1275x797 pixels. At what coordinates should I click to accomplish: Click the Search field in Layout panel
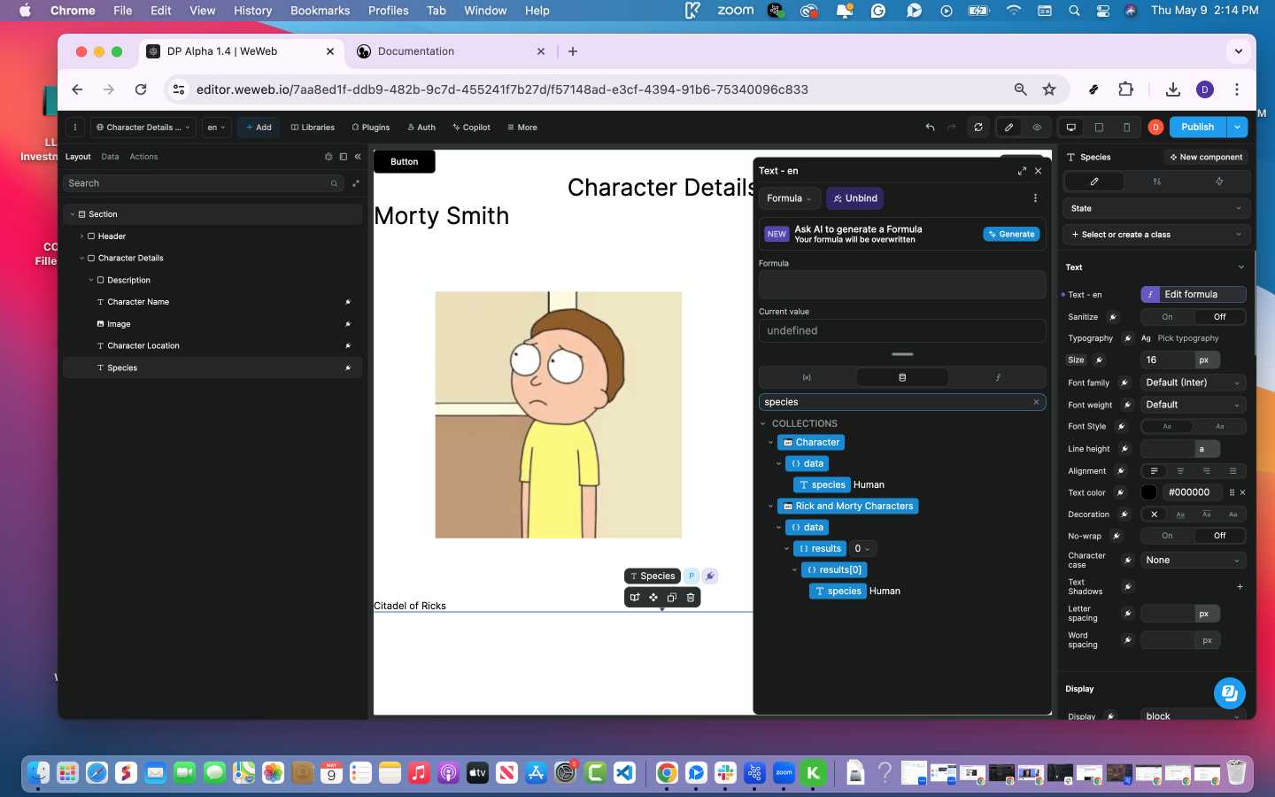tap(203, 183)
